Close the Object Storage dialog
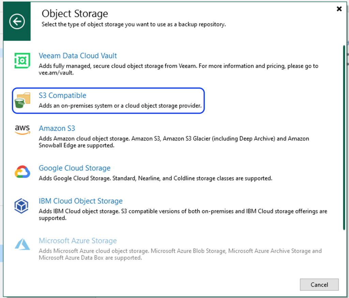The height and width of the screenshot is (298, 349). click(x=339, y=9)
